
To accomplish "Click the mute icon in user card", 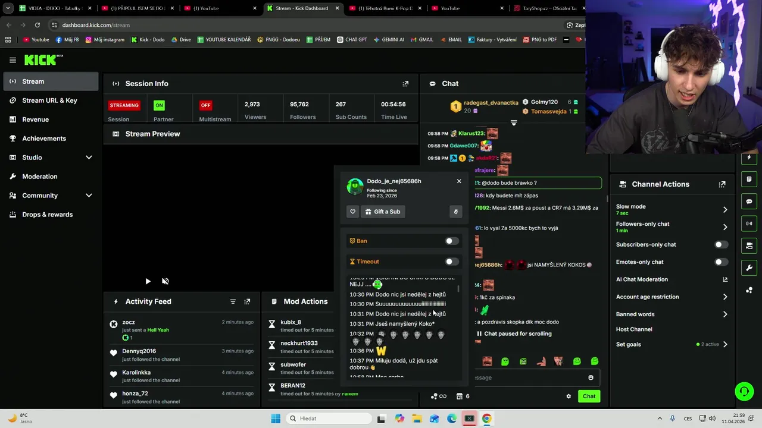I will tap(455, 212).
